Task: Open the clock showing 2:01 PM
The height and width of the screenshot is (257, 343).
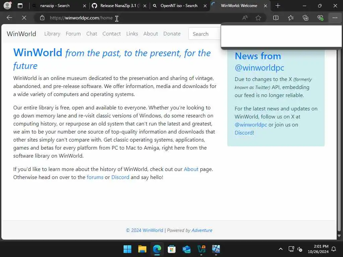Action: pyautogui.click(x=318, y=249)
